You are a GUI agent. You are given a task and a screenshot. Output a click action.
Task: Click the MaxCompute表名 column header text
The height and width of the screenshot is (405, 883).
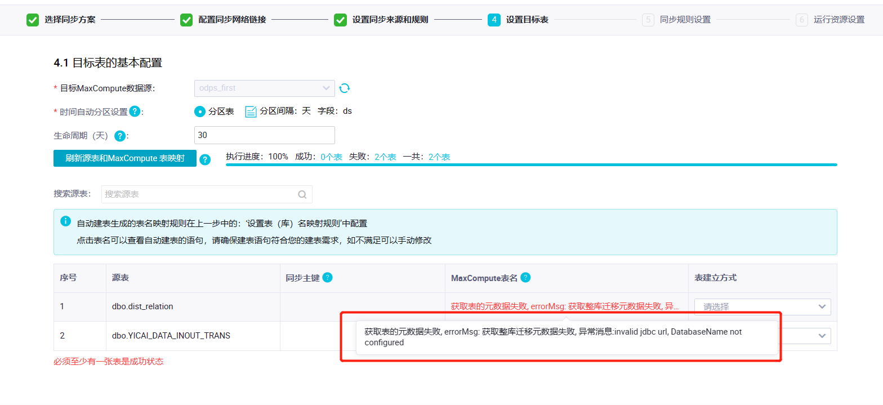[484, 278]
